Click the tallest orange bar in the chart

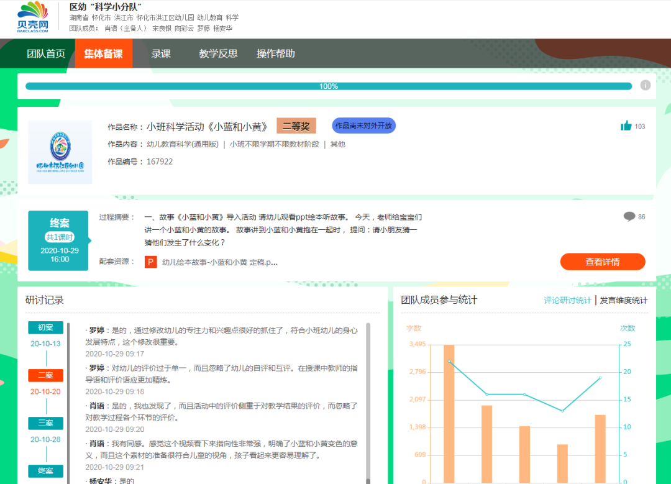coord(449,413)
